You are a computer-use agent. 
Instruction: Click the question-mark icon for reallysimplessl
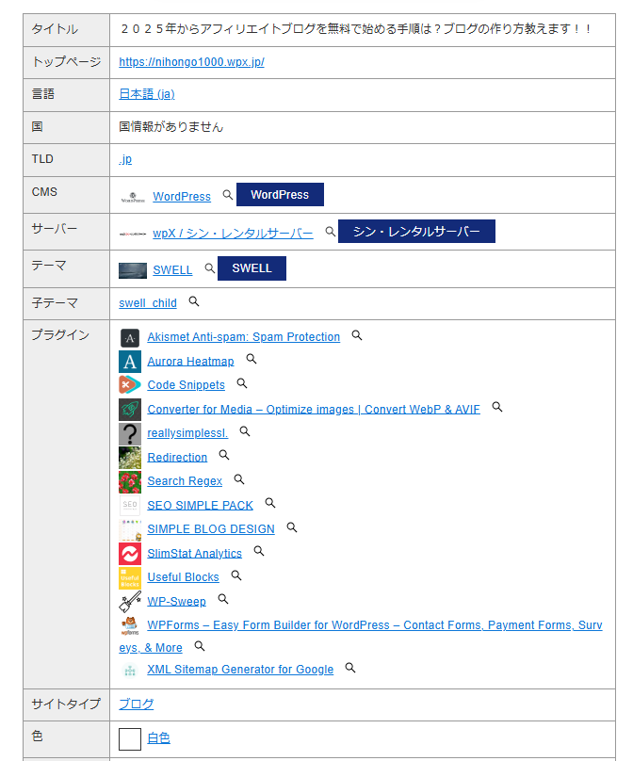pyautogui.click(x=130, y=434)
